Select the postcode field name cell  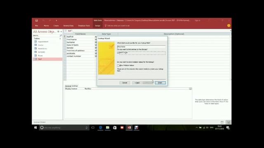coord(80,53)
